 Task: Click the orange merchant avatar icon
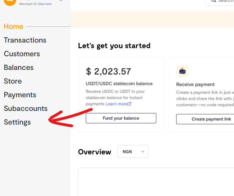pos(10,2)
